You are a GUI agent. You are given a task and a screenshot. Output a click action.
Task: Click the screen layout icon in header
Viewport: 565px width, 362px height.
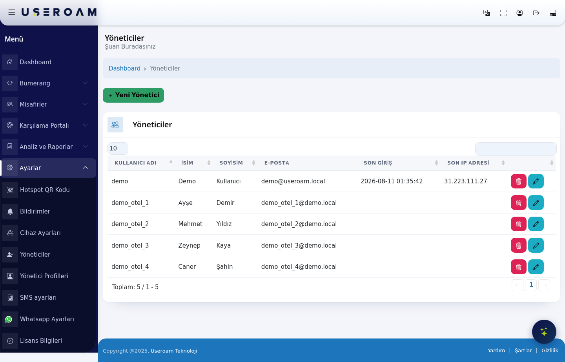tap(553, 13)
